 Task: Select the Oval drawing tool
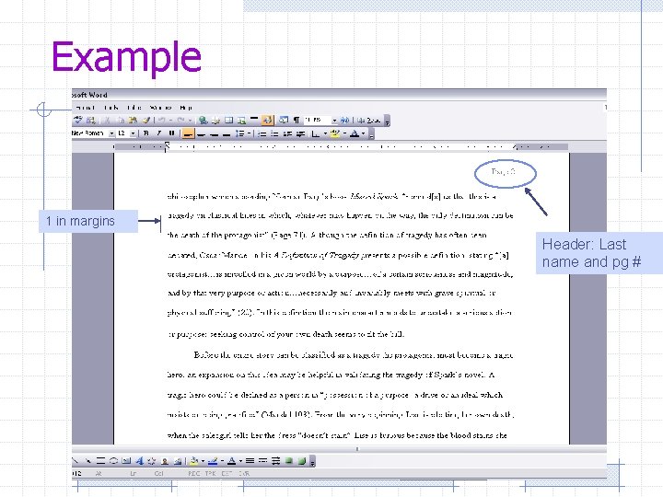[113, 461]
